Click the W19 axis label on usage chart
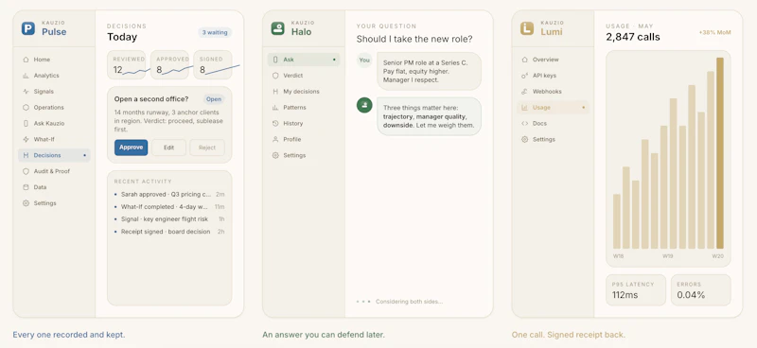 (668, 256)
